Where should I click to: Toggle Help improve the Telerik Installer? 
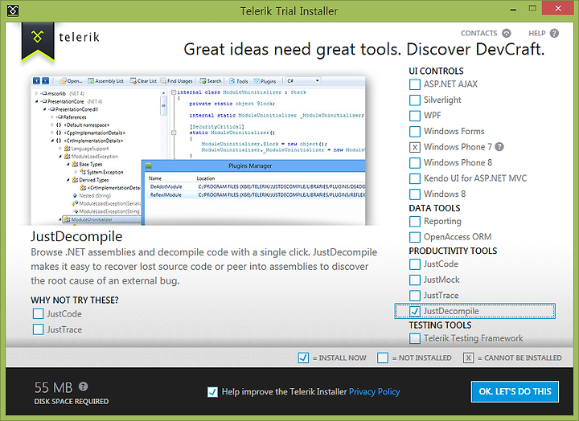[212, 392]
